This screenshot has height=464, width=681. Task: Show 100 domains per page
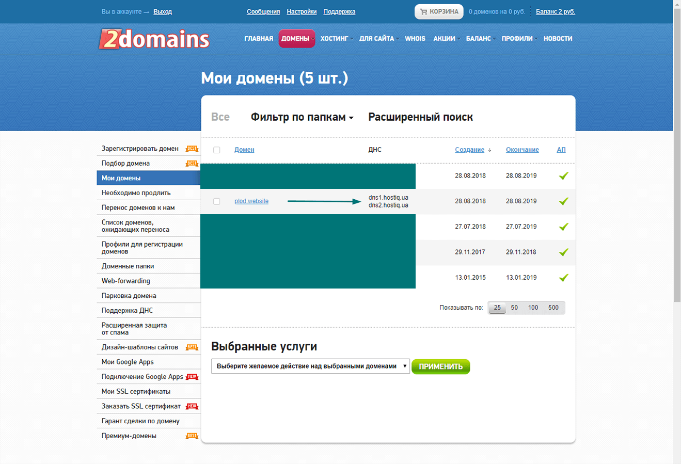[x=533, y=308]
